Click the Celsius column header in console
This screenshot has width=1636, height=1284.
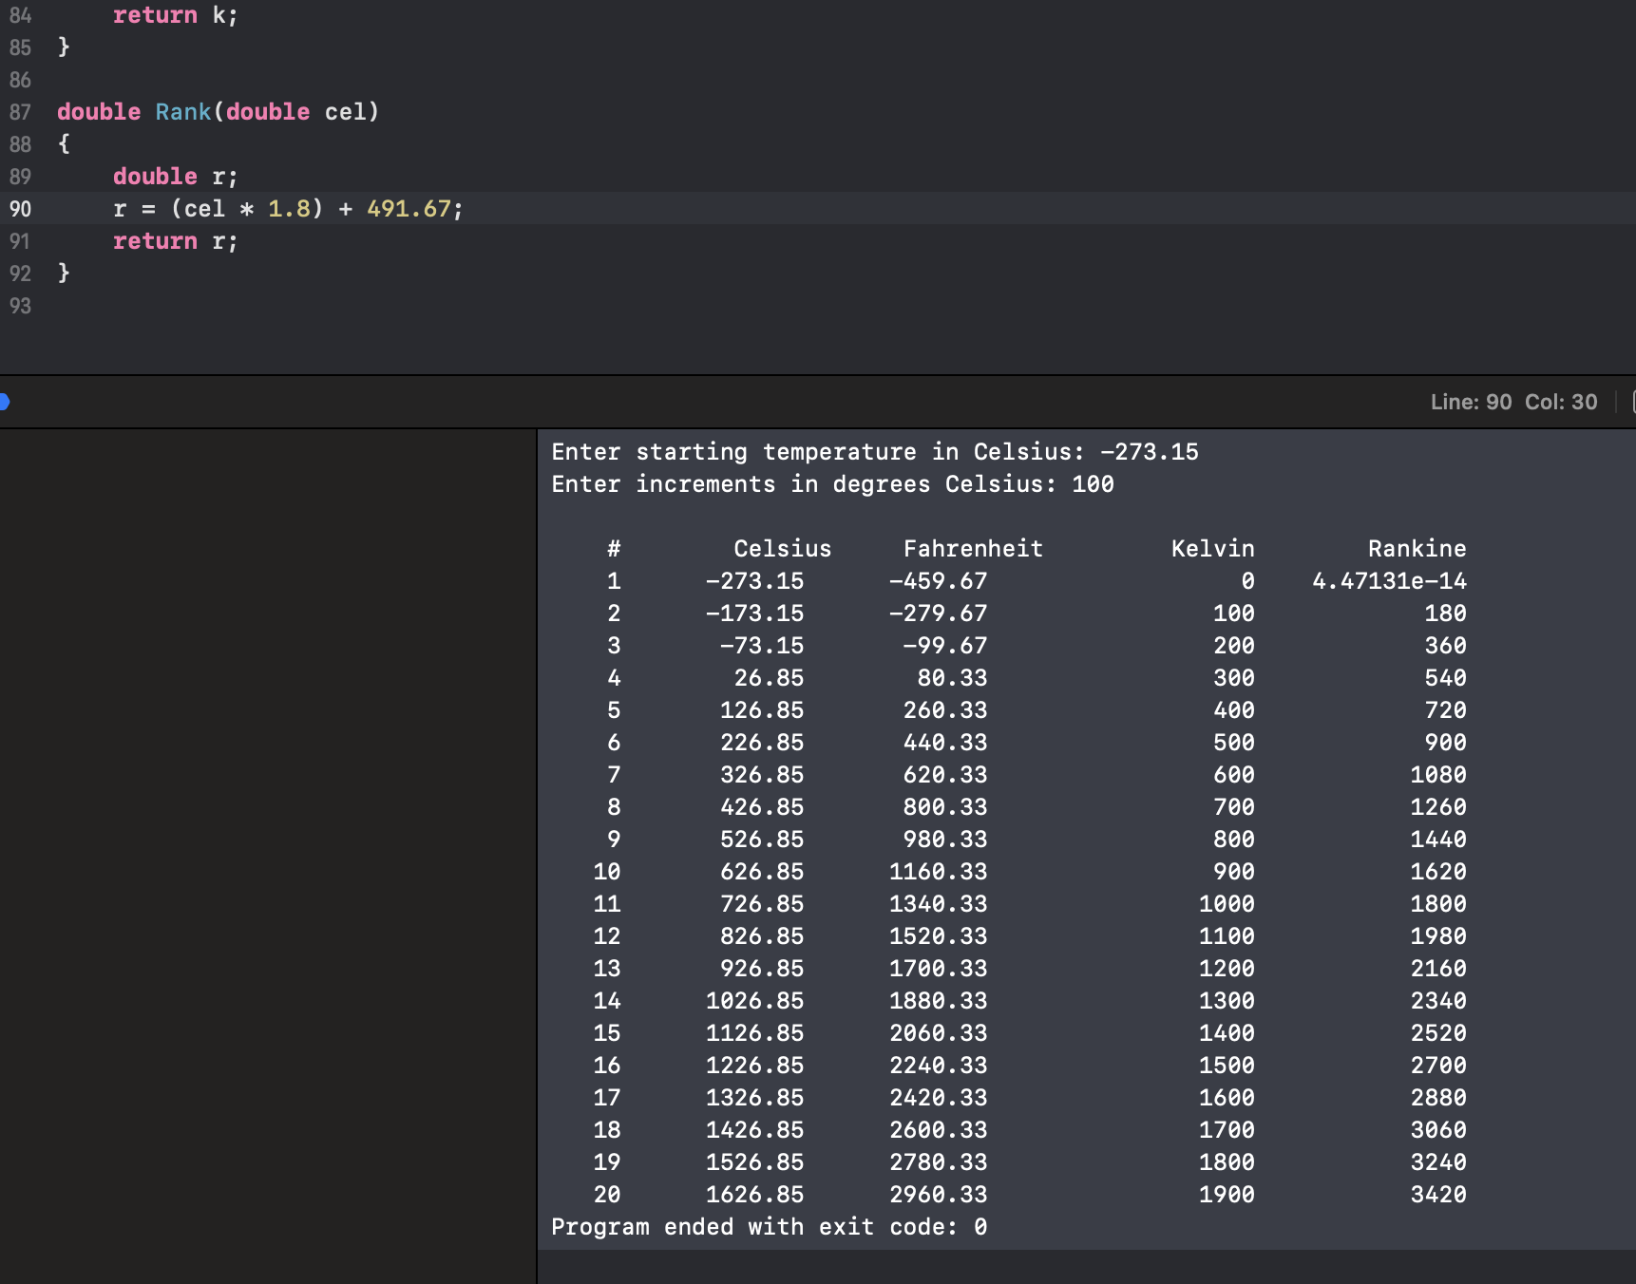pos(782,549)
